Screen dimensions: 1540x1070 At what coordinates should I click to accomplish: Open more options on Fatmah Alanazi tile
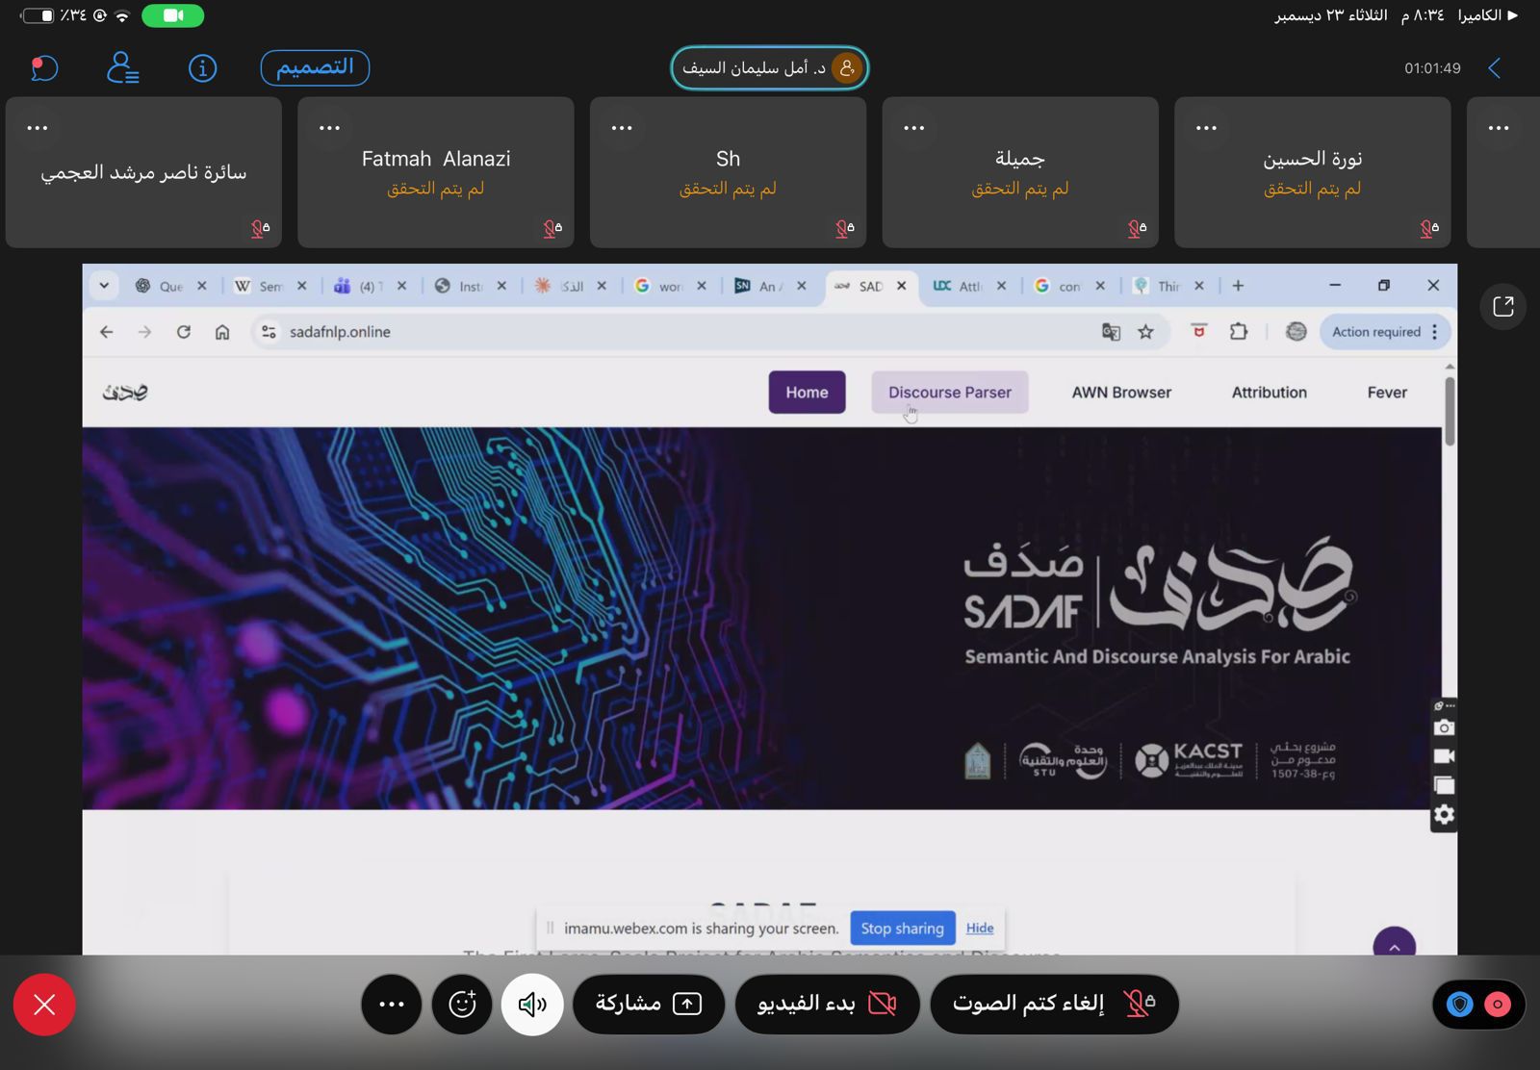(329, 128)
